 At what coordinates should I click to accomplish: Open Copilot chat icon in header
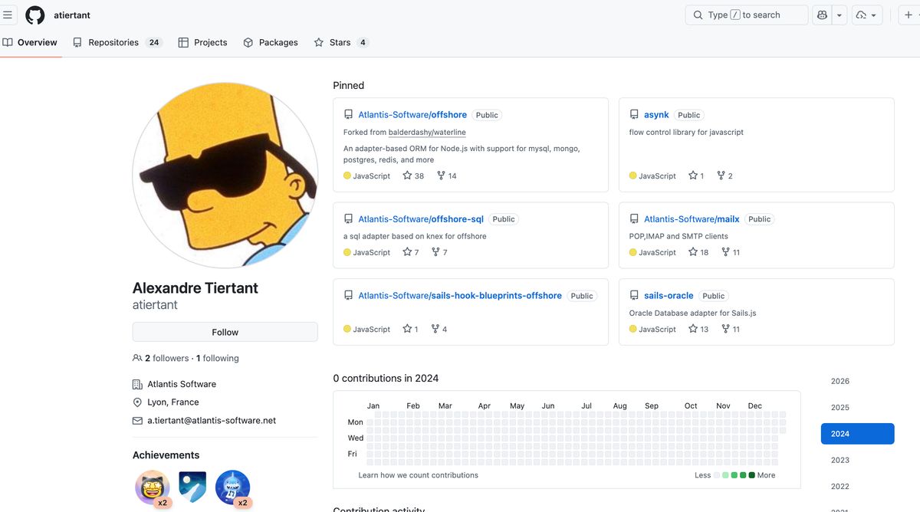coord(823,15)
